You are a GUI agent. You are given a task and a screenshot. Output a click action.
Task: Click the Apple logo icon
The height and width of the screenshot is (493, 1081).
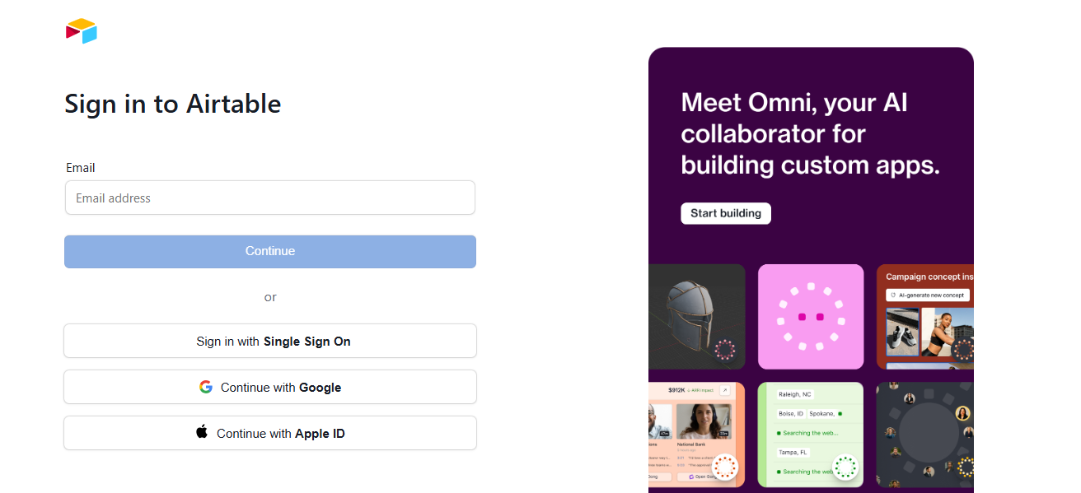point(202,432)
